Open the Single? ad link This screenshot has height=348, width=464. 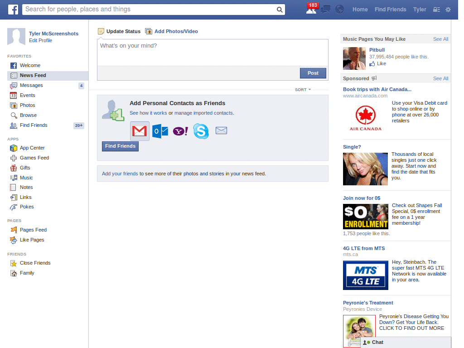point(352,147)
